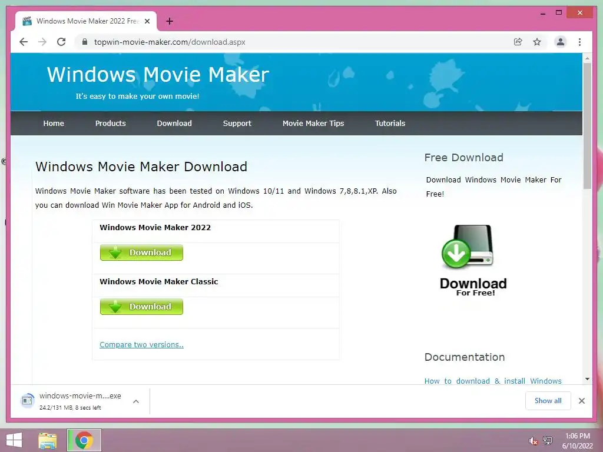Viewport: 603px width, 452px height.
Task: Click the Windows Movie Maker site title
Action: point(158,75)
